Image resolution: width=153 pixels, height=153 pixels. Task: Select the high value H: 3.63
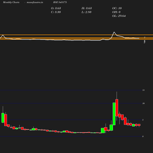click(x=87, y=8)
